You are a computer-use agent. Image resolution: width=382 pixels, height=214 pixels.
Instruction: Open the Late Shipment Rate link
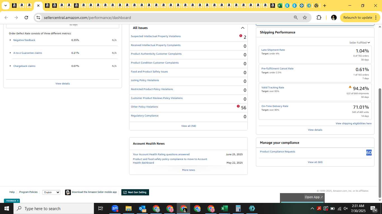(x=273, y=50)
